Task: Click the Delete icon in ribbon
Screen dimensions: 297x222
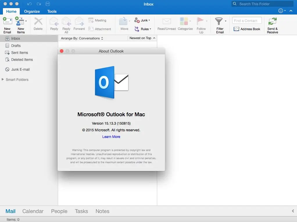Action: click(x=38, y=22)
